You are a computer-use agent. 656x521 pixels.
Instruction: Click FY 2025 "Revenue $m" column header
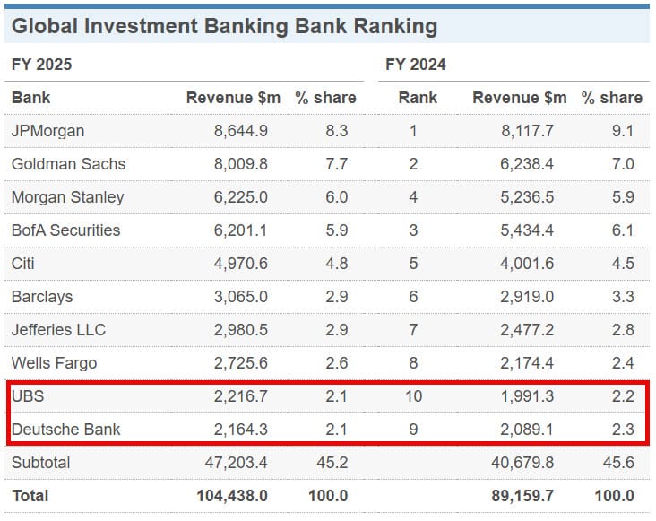coord(233,98)
